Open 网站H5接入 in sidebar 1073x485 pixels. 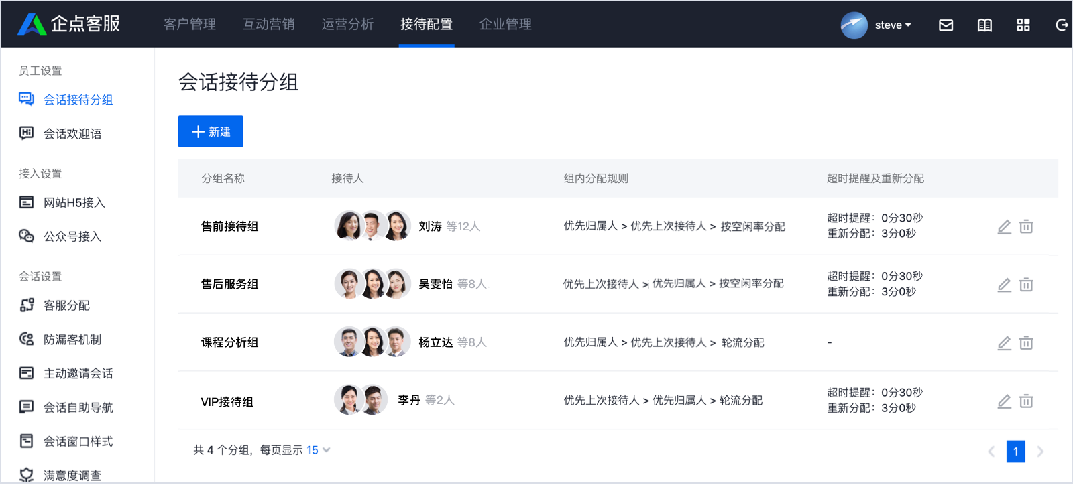tap(74, 202)
